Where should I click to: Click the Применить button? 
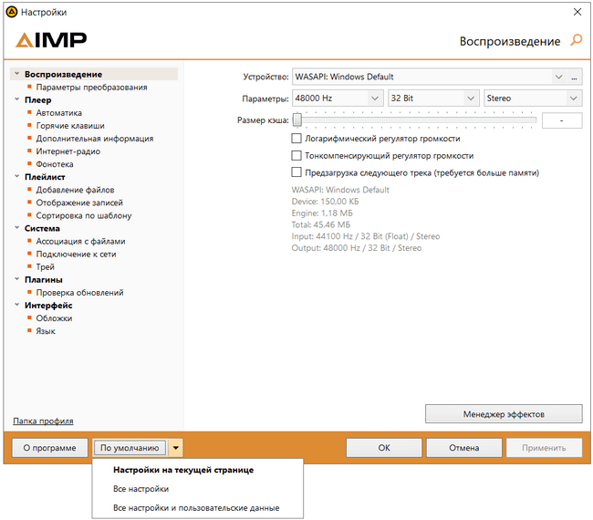(x=544, y=448)
